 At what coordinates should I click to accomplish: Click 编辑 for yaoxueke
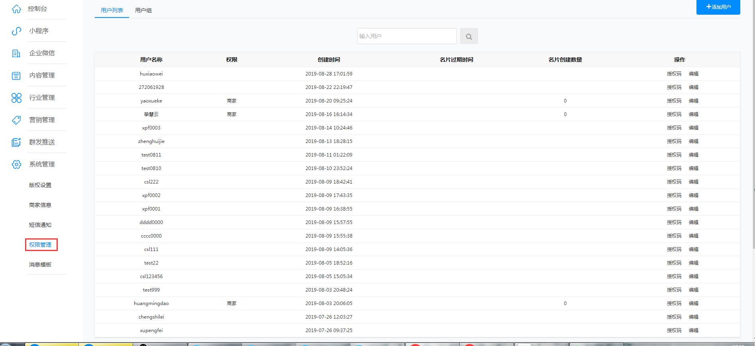694,101
